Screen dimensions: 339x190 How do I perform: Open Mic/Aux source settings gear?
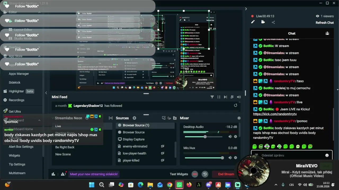pos(235,158)
